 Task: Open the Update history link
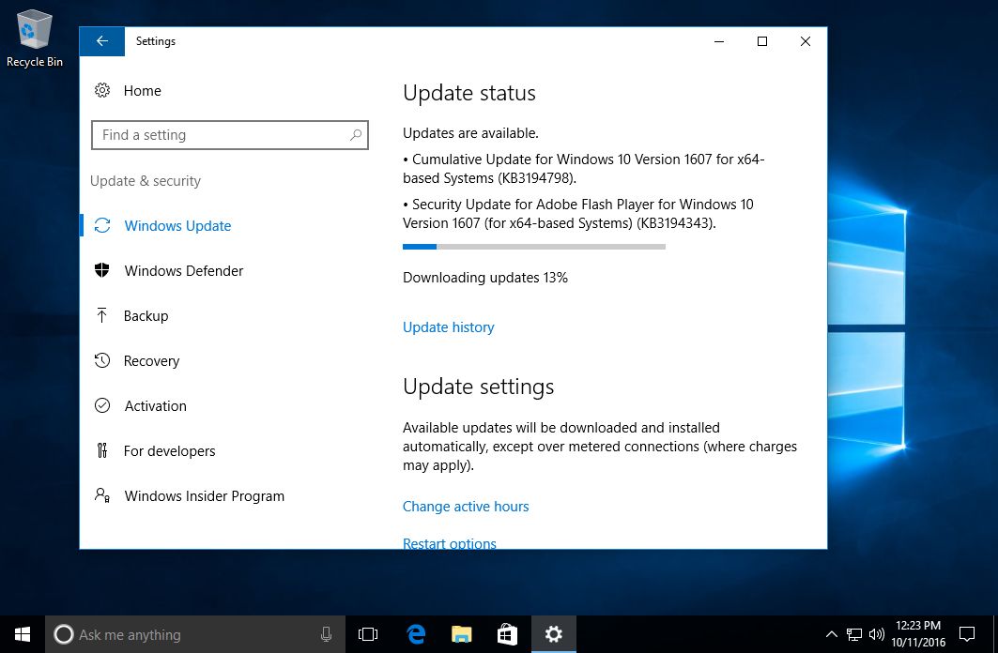(448, 326)
